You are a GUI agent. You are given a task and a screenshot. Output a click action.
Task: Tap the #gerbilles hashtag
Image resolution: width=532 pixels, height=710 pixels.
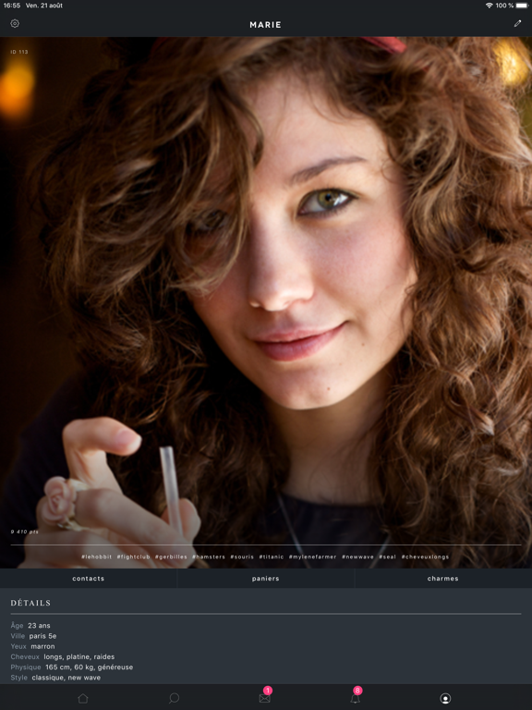(171, 557)
